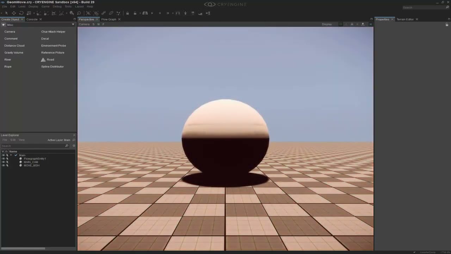Switch to the Perspective tab
Image resolution: width=451 pixels, height=254 pixels.
86,19
